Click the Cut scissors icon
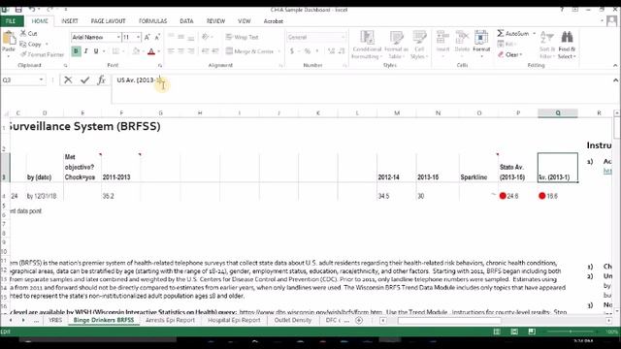Viewport: 621px width, 349px height. coord(23,33)
